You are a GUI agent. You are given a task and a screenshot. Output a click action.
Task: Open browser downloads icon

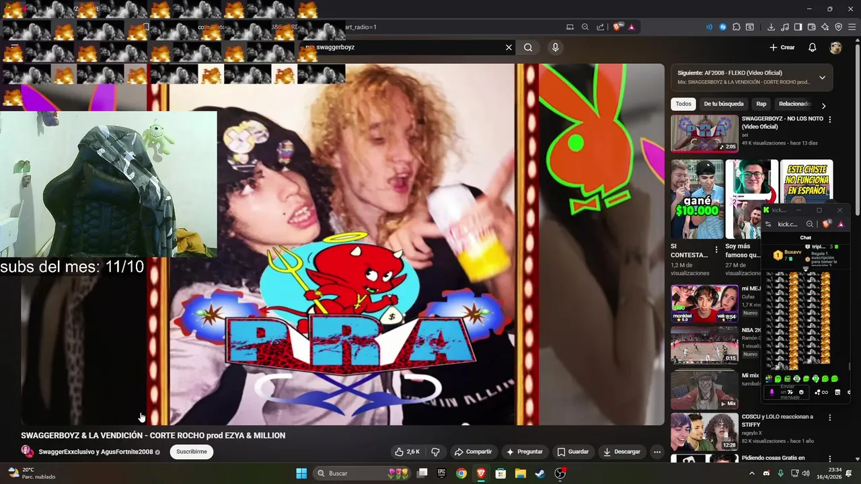pyautogui.click(x=771, y=27)
